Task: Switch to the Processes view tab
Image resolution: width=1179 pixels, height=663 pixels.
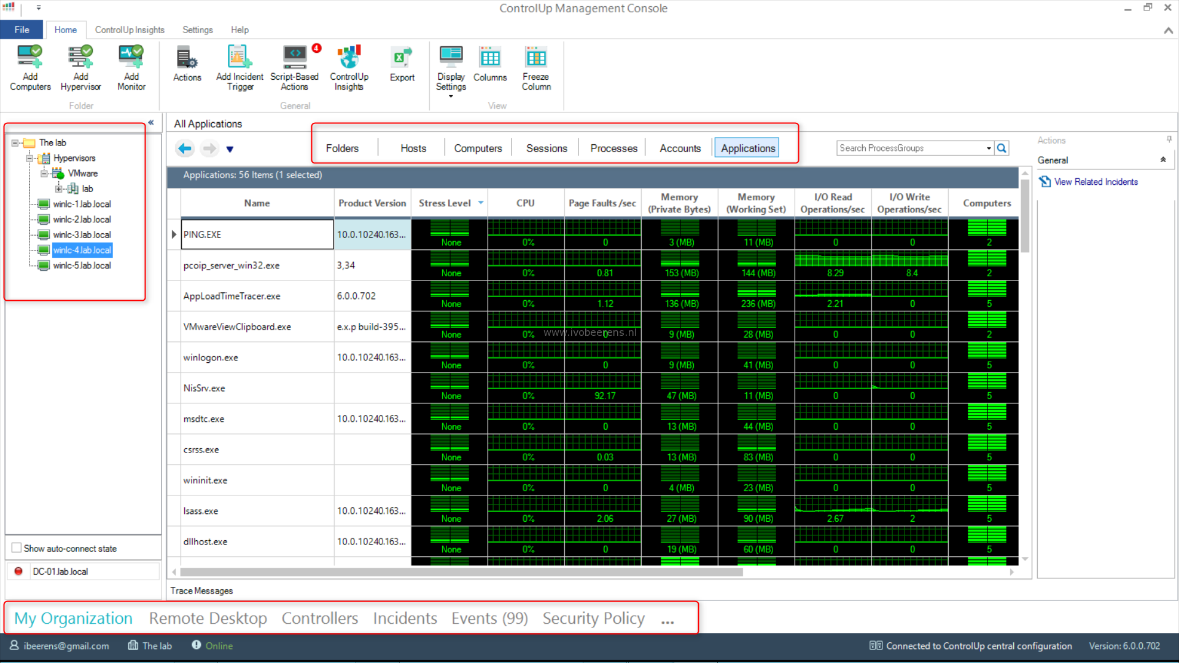Action: (613, 149)
